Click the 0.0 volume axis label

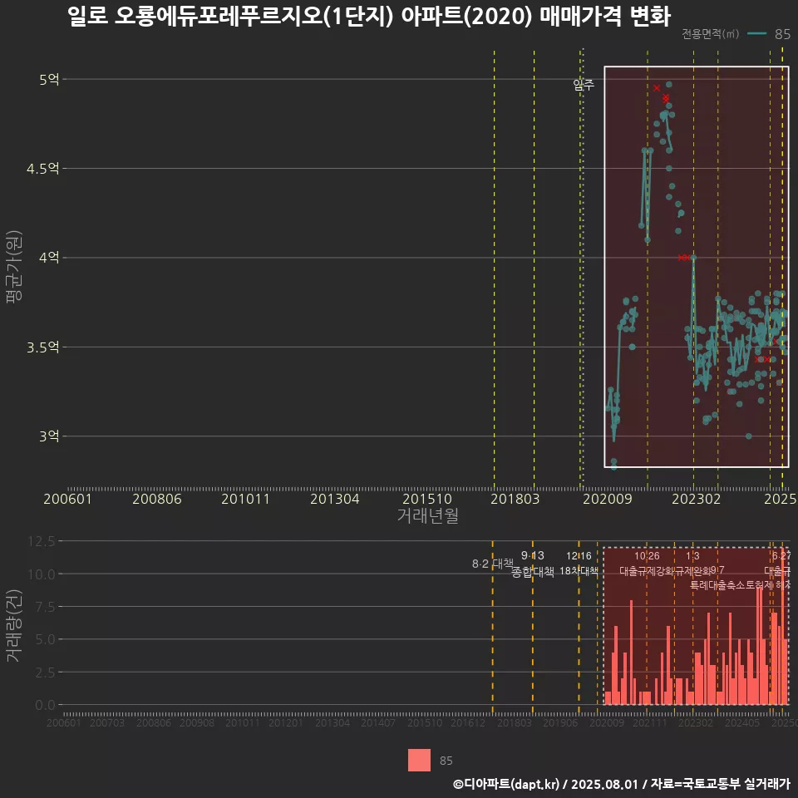pyautogui.click(x=45, y=705)
